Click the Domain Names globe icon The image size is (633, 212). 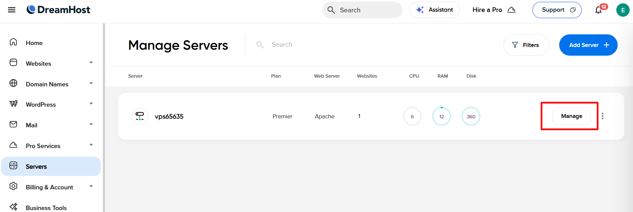coord(13,83)
